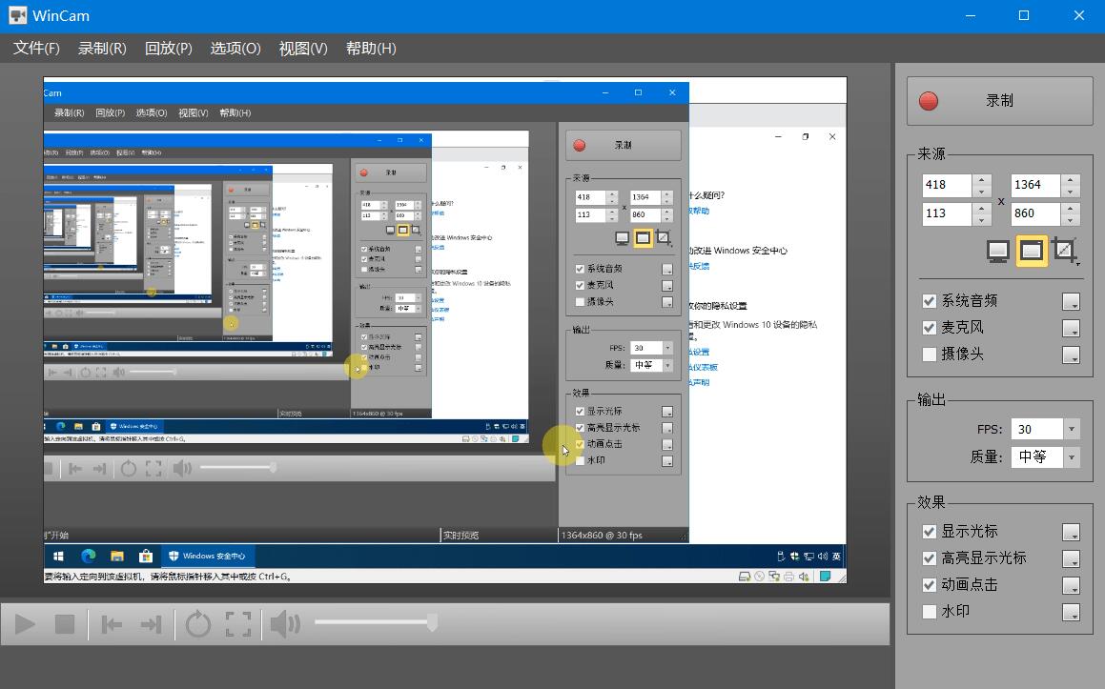Select region crop capture mode icon
The height and width of the screenshot is (689, 1105).
[1063, 250]
